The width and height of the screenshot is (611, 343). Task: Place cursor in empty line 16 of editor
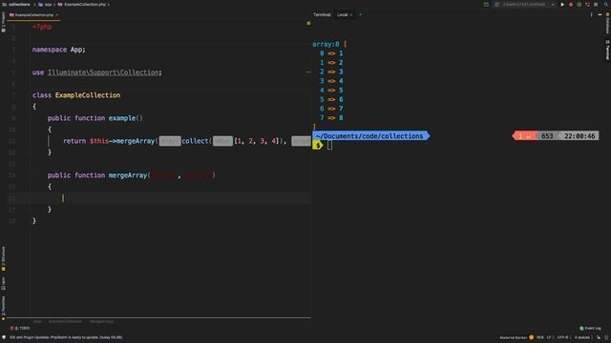171,198
